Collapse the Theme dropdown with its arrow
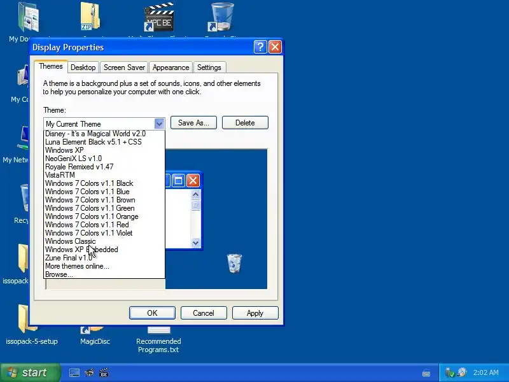Screen dimensions: 509x382 click(159, 124)
